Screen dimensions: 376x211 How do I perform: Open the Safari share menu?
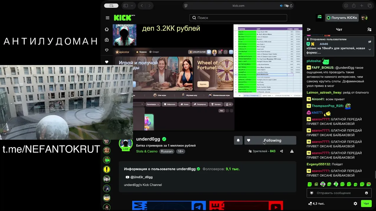pyautogui.click(x=354, y=6)
